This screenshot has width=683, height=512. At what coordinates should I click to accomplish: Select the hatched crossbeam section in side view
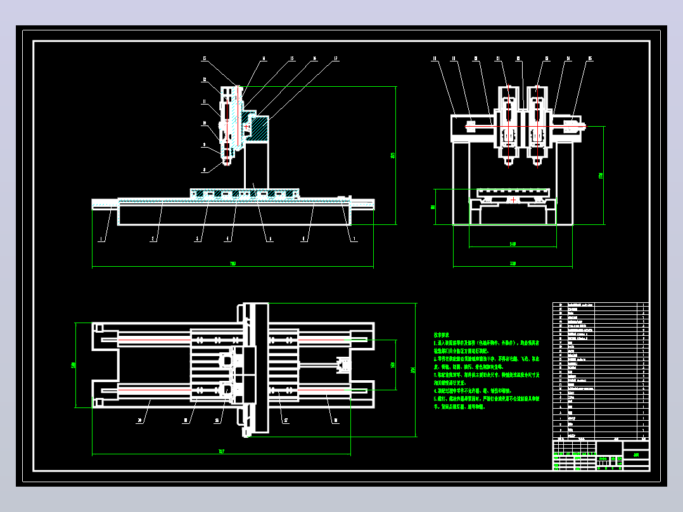258,128
